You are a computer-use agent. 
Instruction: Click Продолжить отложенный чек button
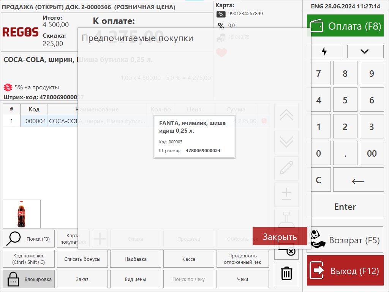point(242,259)
